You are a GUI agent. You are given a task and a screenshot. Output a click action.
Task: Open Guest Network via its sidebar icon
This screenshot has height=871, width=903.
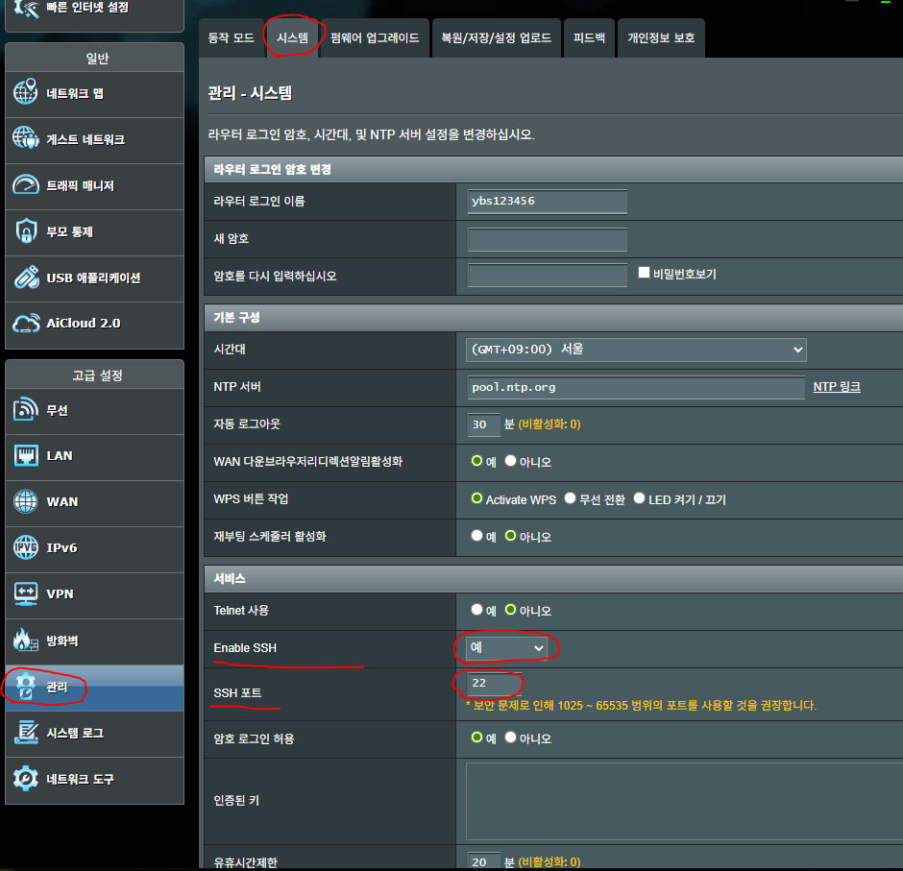coord(26,139)
